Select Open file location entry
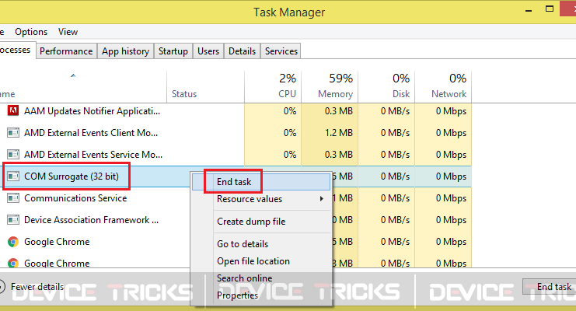 (x=261, y=261)
